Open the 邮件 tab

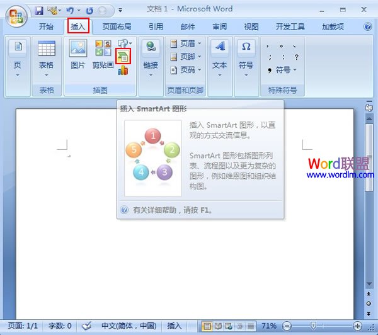pyautogui.click(x=188, y=26)
